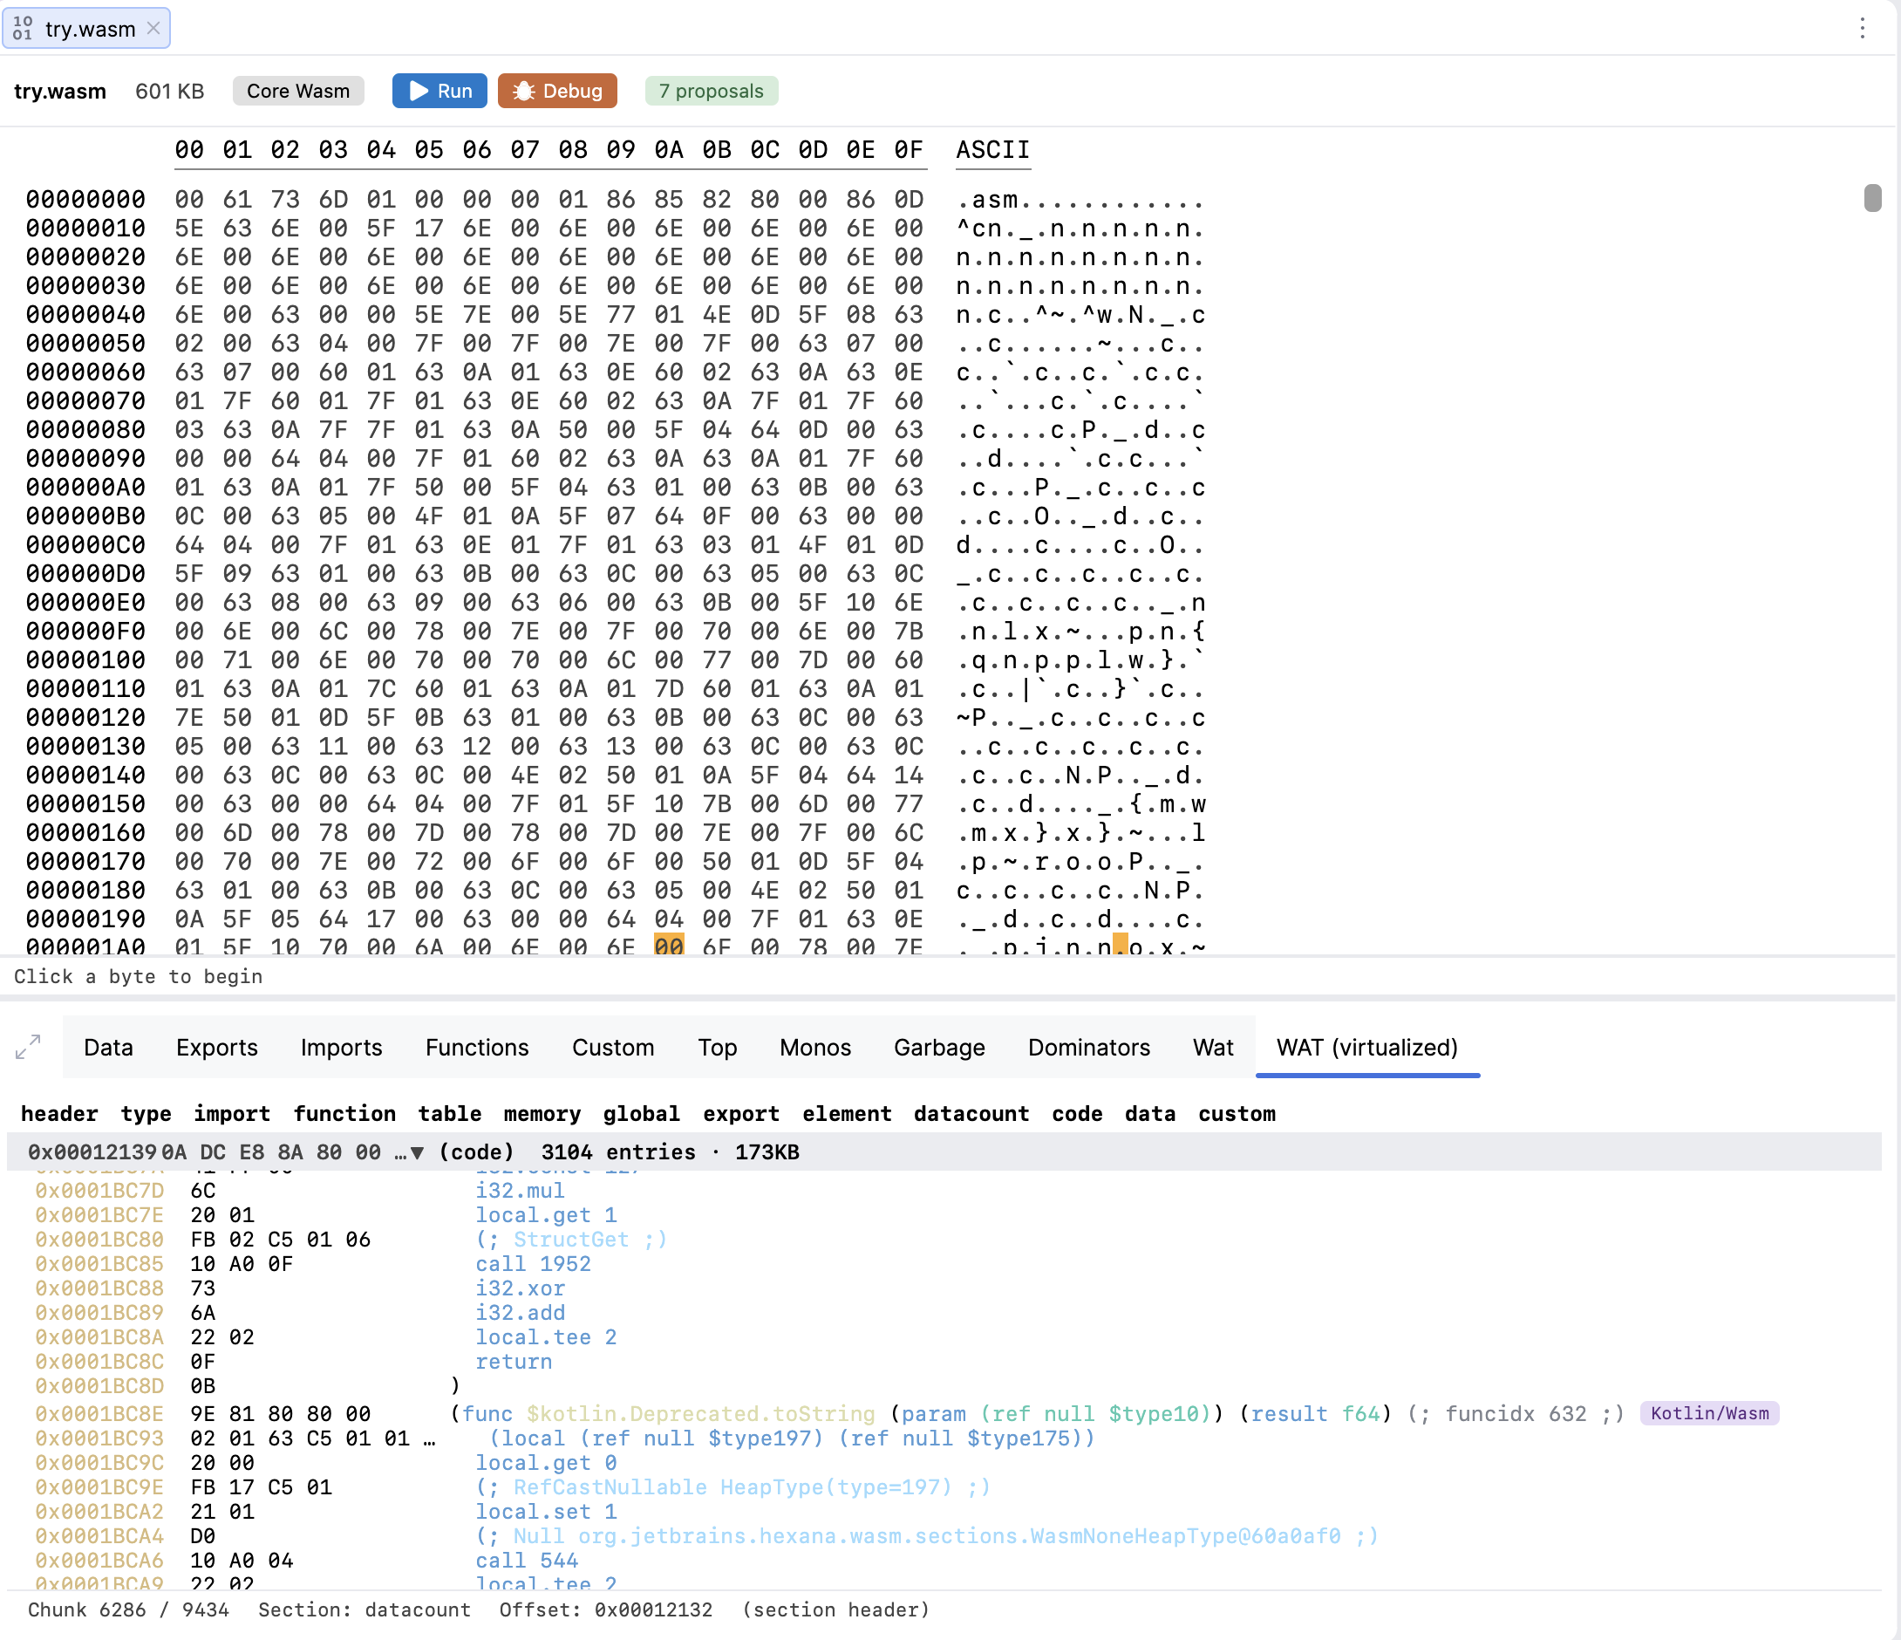Viewport: 1901px width, 1640px height.
Task: Expand the bottom panel with the arrows icon
Action: point(29,1046)
